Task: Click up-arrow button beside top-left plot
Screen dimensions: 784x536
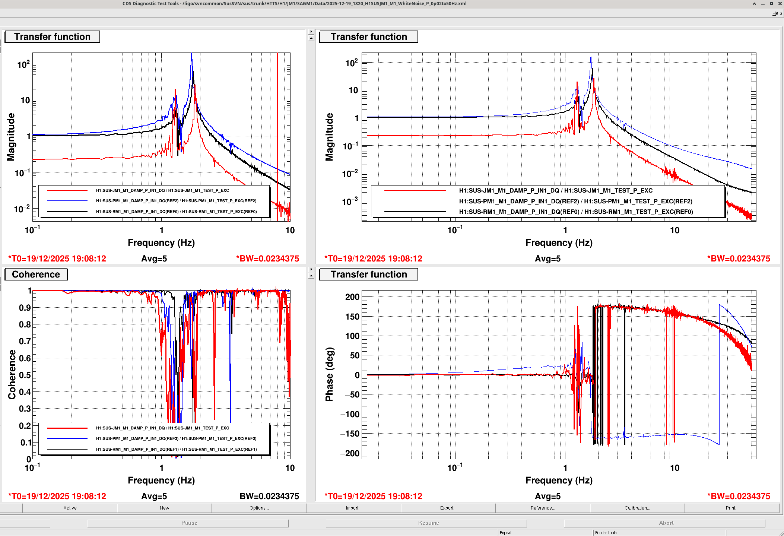Action: [311, 38]
